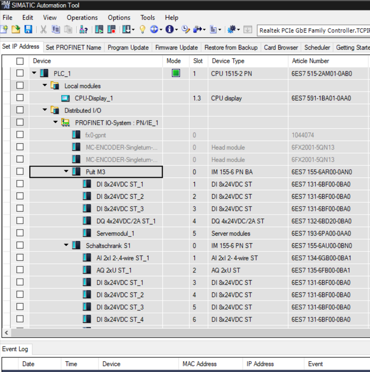Click the Cut scissors icon

pyautogui.click(x=43, y=29)
